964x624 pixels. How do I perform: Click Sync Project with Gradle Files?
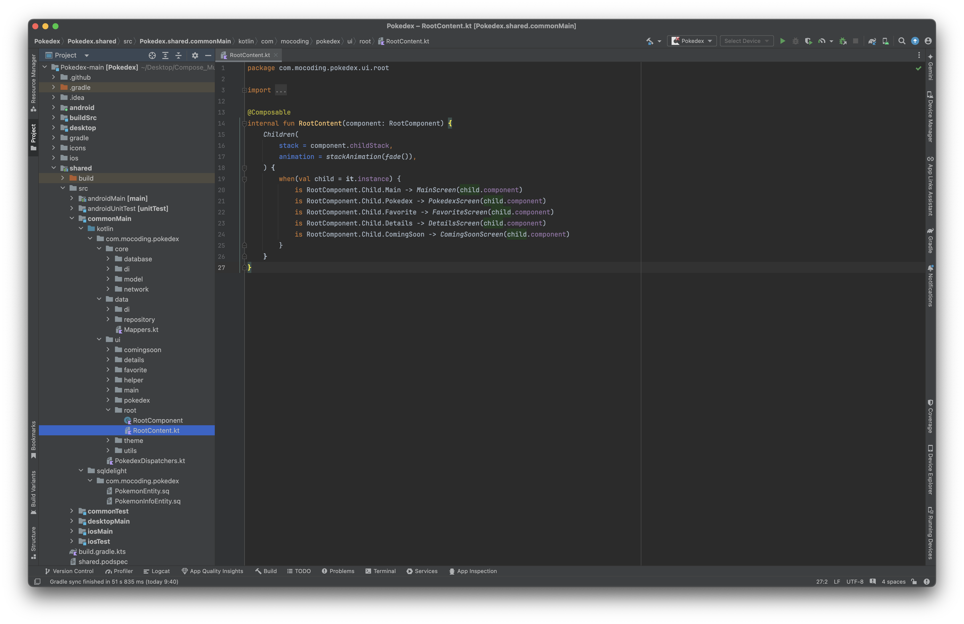(x=872, y=41)
